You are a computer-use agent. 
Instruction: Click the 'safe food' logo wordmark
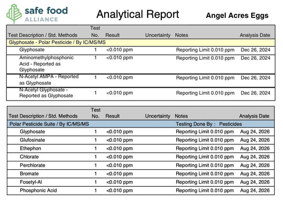46,11
